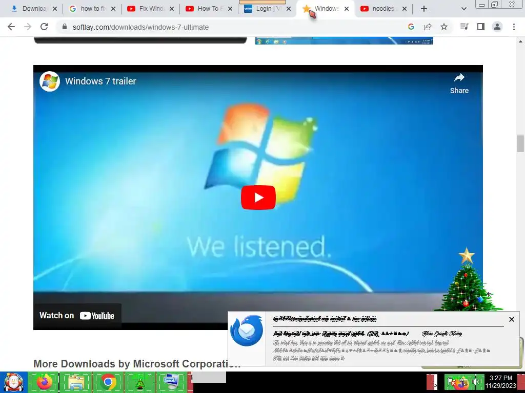The width and height of the screenshot is (525, 393).
Task: Launch Firefox from the taskbar
Action: (x=44, y=382)
